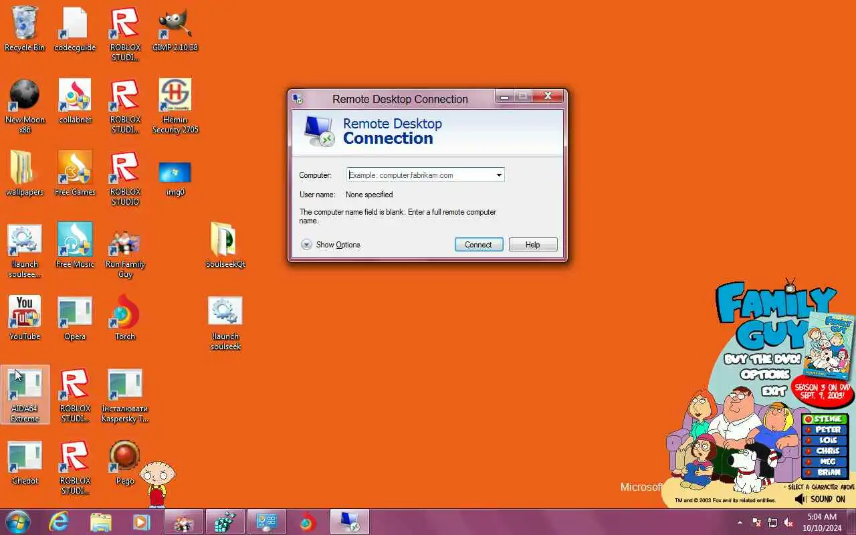The width and height of the screenshot is (856, 535).
Task: Click the Show desktop strip beside the clock
Action: 851,522
